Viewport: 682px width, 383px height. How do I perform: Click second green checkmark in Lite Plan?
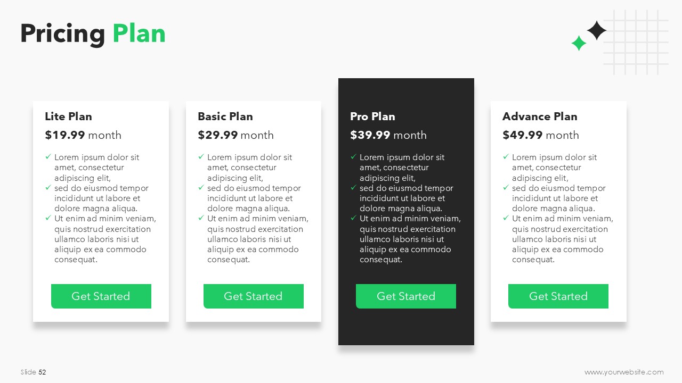[48, 188]
